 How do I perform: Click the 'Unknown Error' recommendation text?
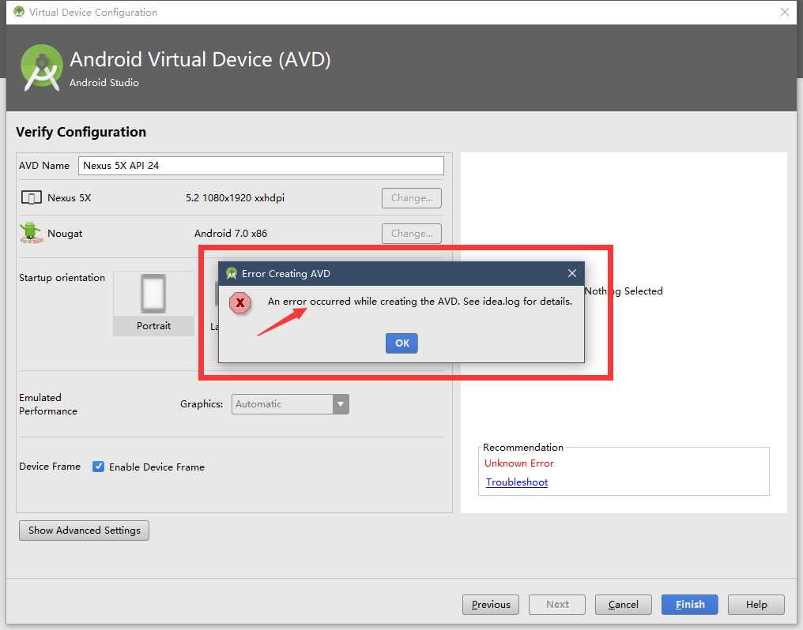[x=518, y=463]
